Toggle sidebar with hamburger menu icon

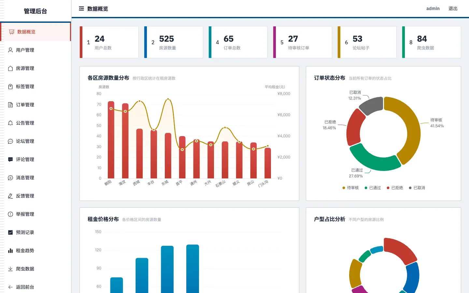(81, 9)
